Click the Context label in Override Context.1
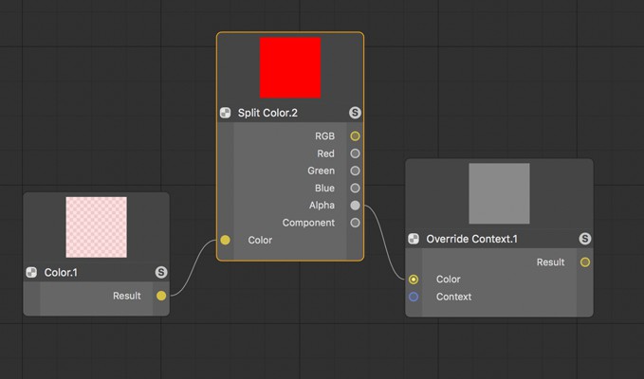 click(x=454, y=297)
